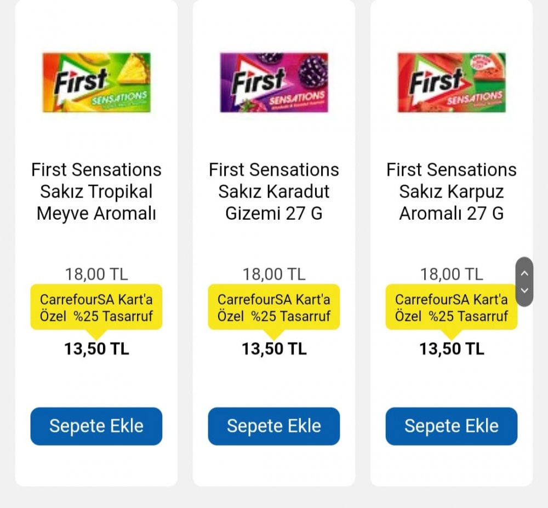Viewport: 548px width, 508px height.
Task: Open the Karpuz Aromalı gum product image
Action: pyautogui.click(x=452, y=82)
